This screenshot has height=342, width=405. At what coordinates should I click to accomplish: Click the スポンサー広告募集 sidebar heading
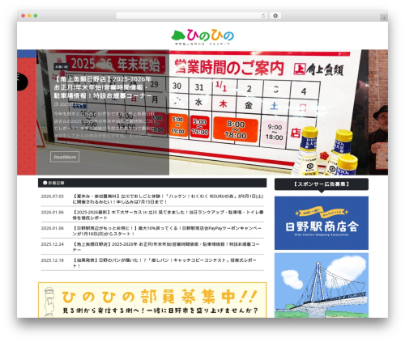(322, 184)
